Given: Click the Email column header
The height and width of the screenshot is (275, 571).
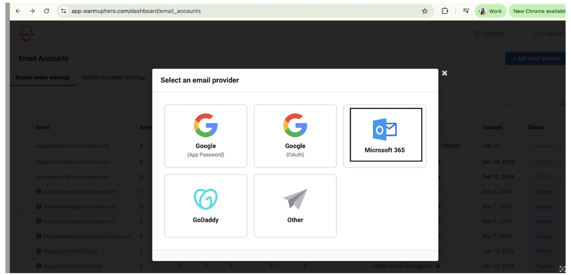Looking at the screenshot, I should (43, 128).
